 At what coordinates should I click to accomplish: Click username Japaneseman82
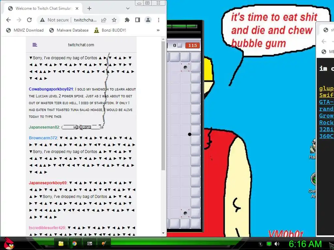pos(44,127)
